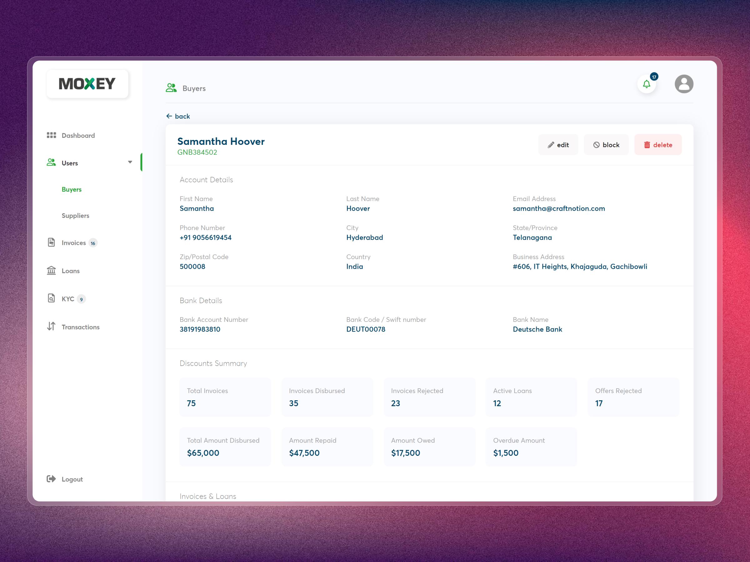Click the first name value Samantha
750x562 pixels.
coord(197,208)
